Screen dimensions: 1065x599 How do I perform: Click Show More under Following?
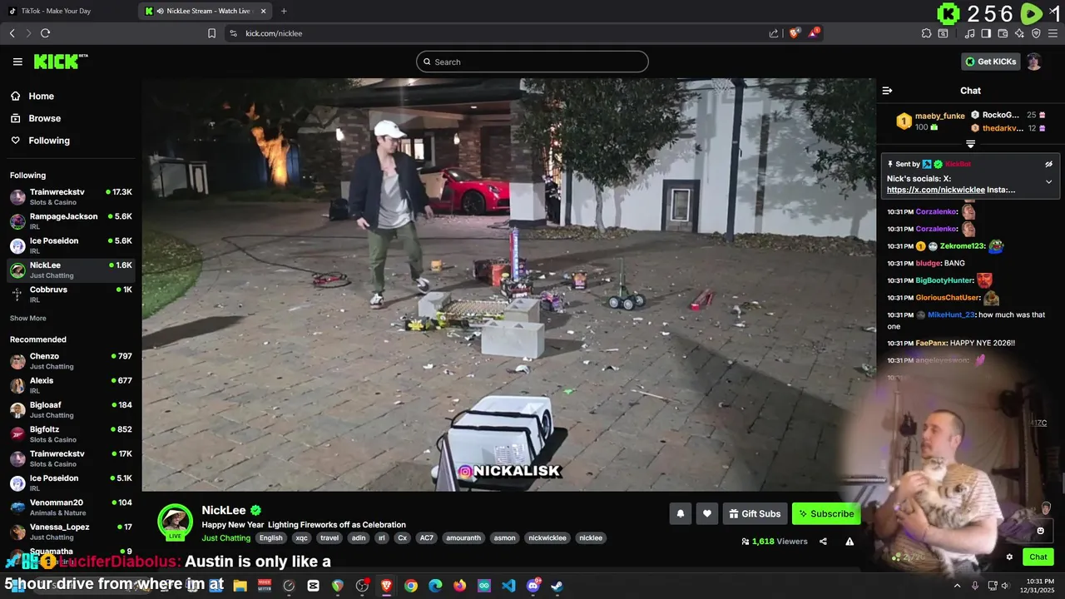(x=28, y=319)
